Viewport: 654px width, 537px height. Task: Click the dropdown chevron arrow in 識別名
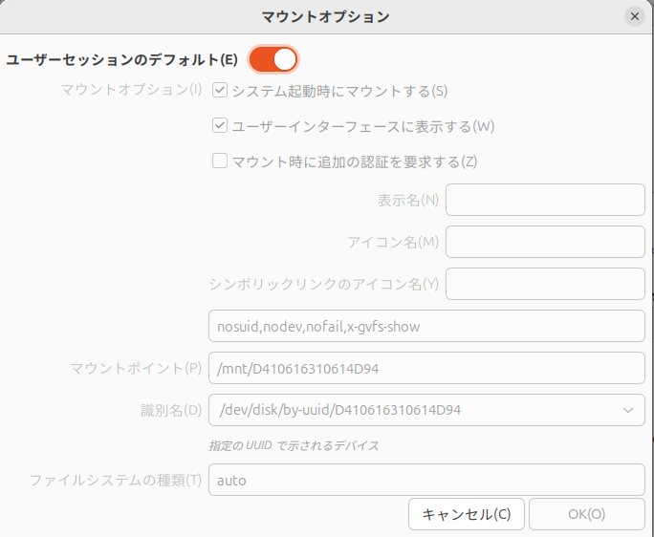(628, 410)
